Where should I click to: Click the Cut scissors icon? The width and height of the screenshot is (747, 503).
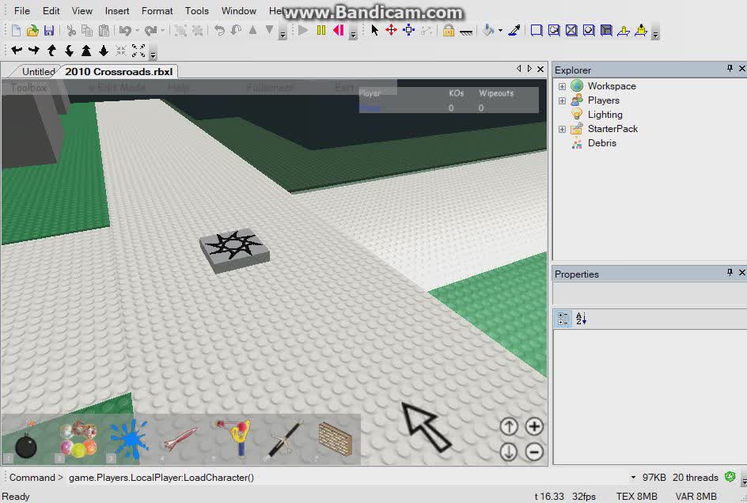(71, 31)
